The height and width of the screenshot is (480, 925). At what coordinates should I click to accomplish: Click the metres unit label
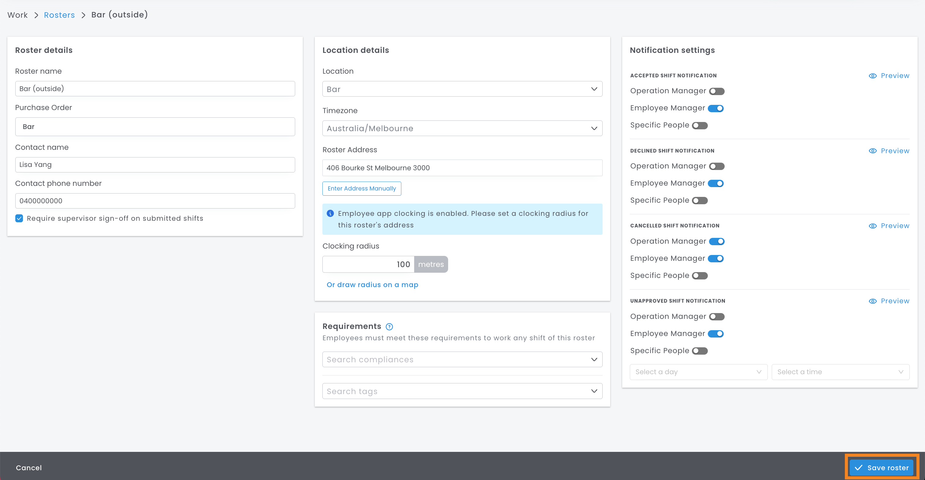[431, 264]
